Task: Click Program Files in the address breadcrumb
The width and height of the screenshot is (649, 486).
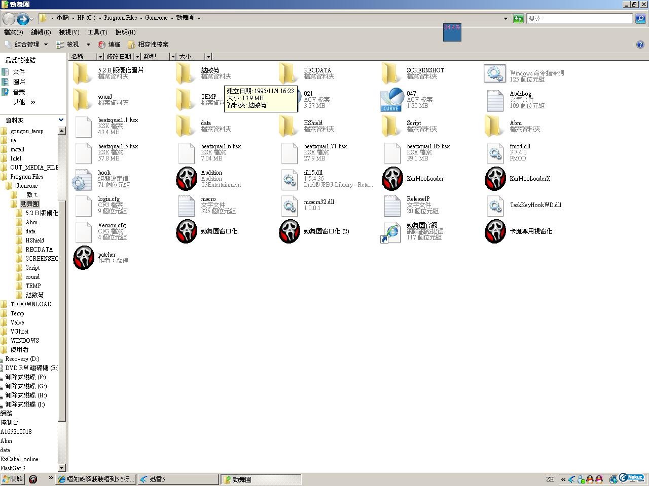Action: (x=120, y=18)
